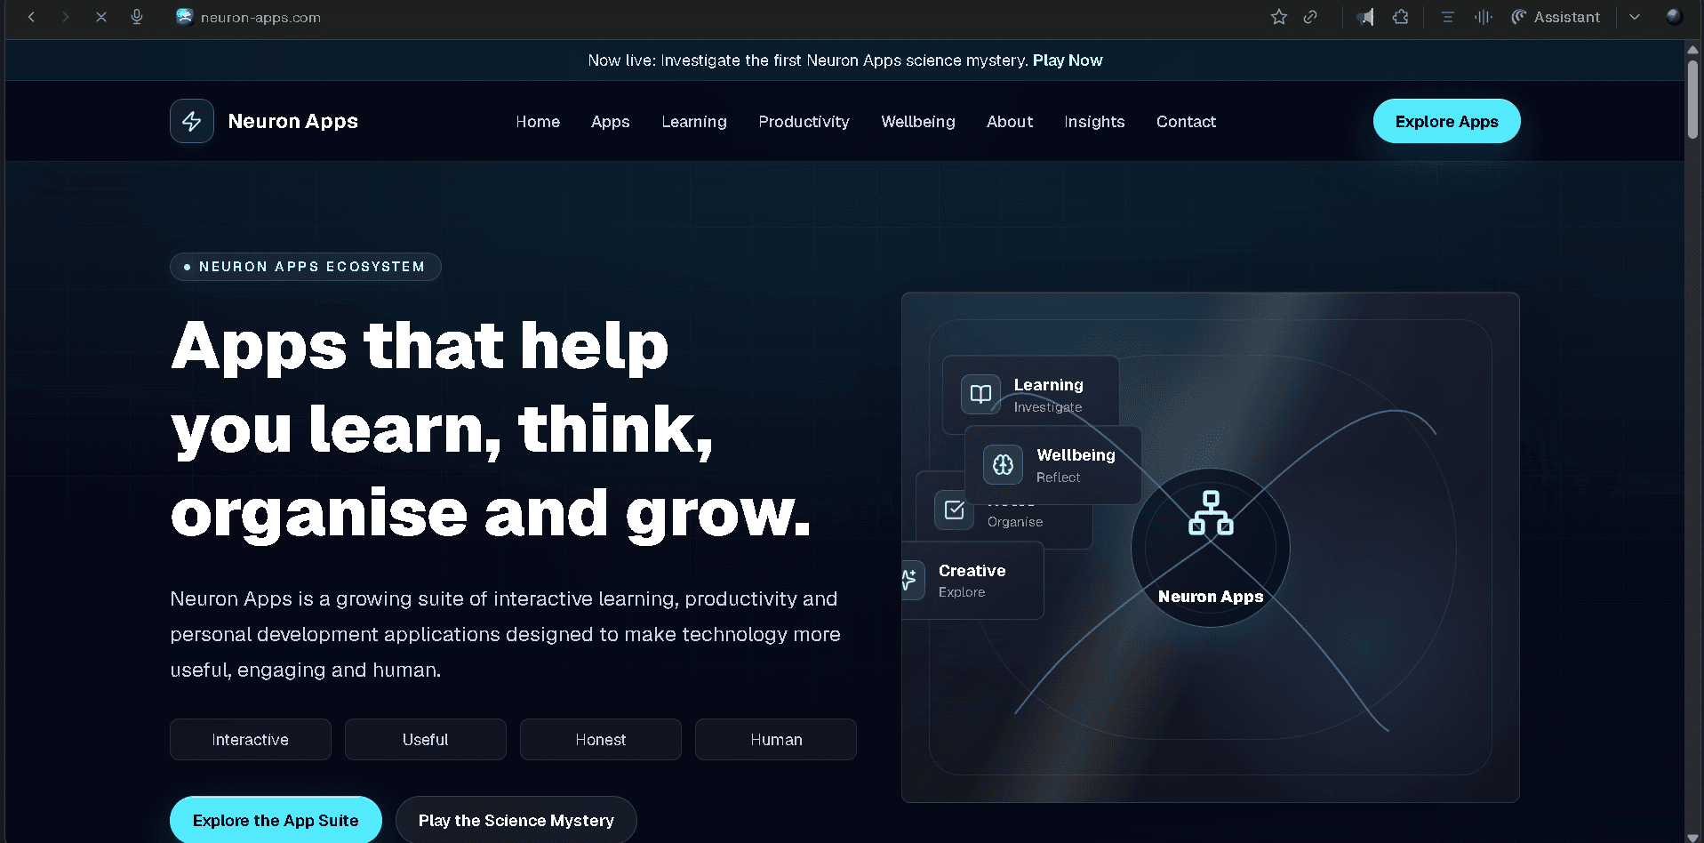1704x843 pixels.
Task: Open the Insights nav item
Action: pos(1094,122)
